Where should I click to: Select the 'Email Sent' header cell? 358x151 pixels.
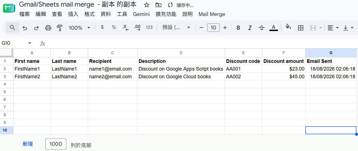[331, 61]
